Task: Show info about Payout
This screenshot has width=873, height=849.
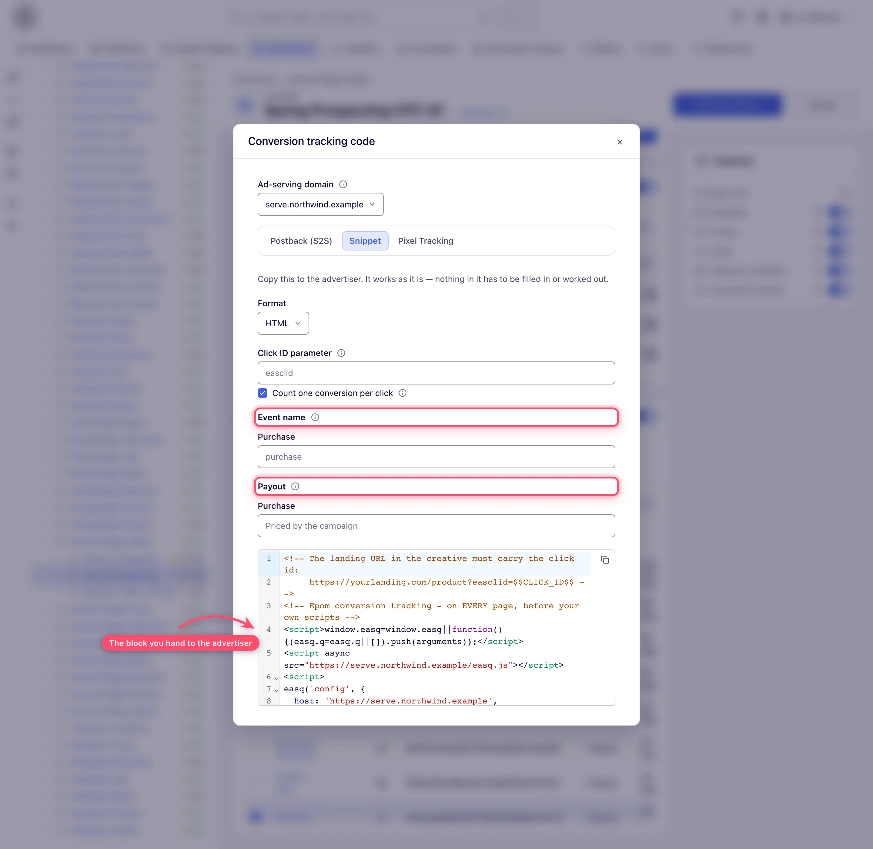Action: click(295, 486)
